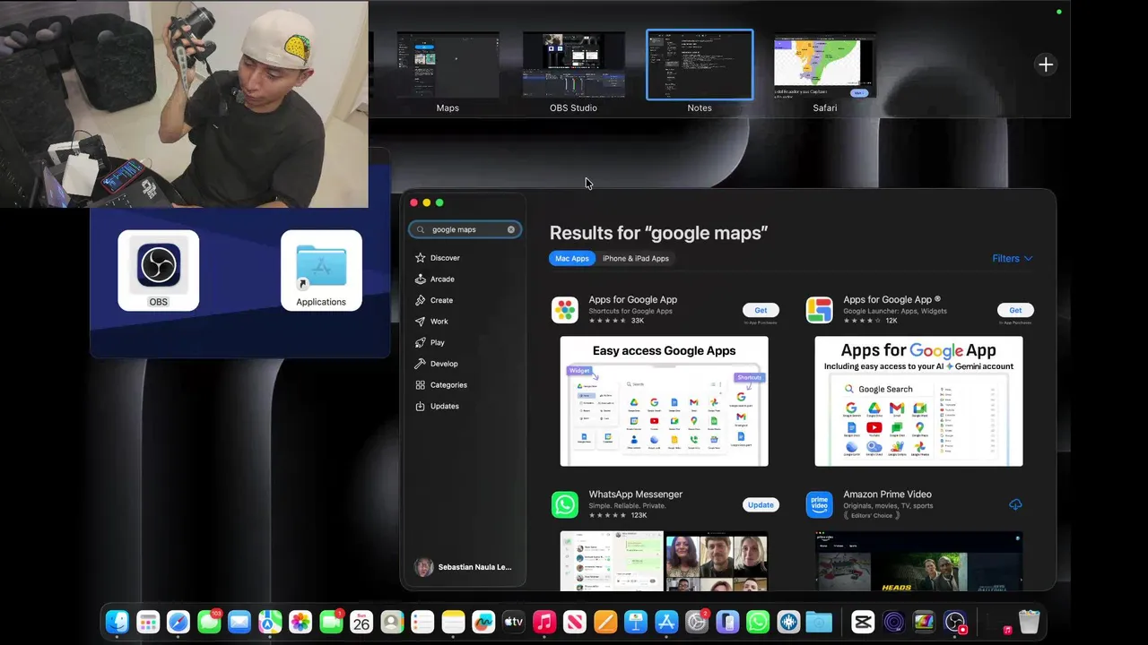Clear the google maps search text
This screenshot has height=645, width=1148.
click(x=511, y=229)
